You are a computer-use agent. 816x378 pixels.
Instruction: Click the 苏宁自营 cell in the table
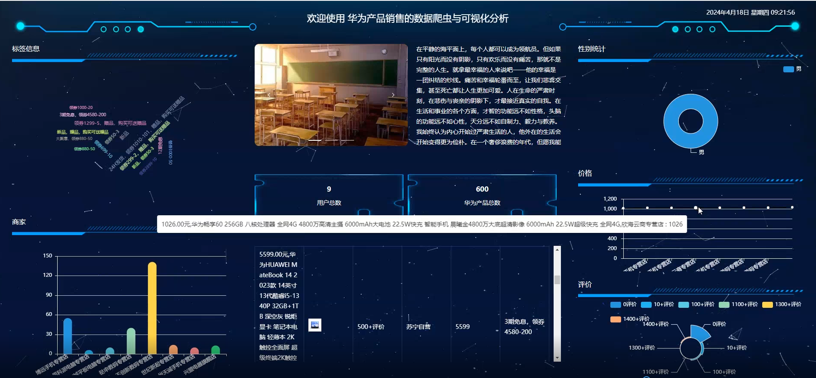tap(419, 327)
